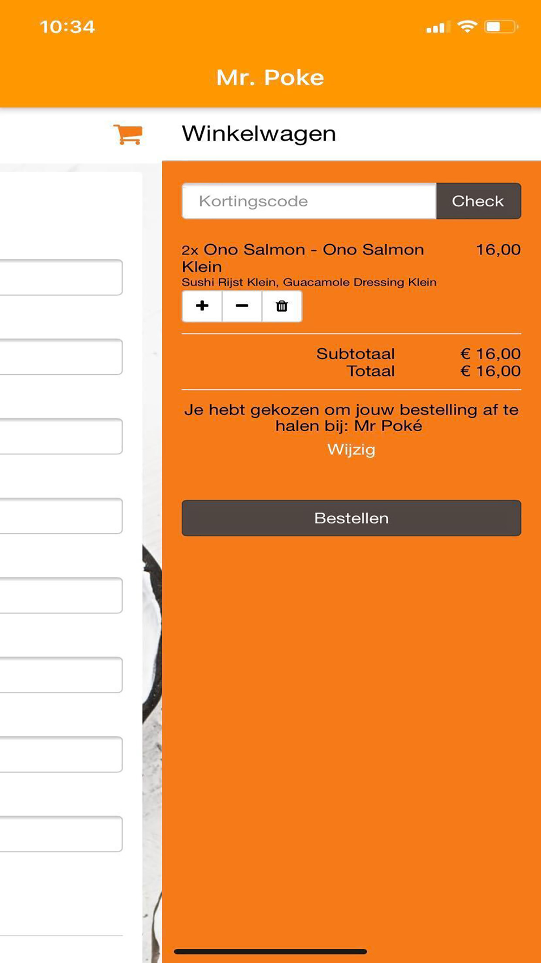
Task: Select the pickup message mentioning Mr Poké
Action: [351, 418]
